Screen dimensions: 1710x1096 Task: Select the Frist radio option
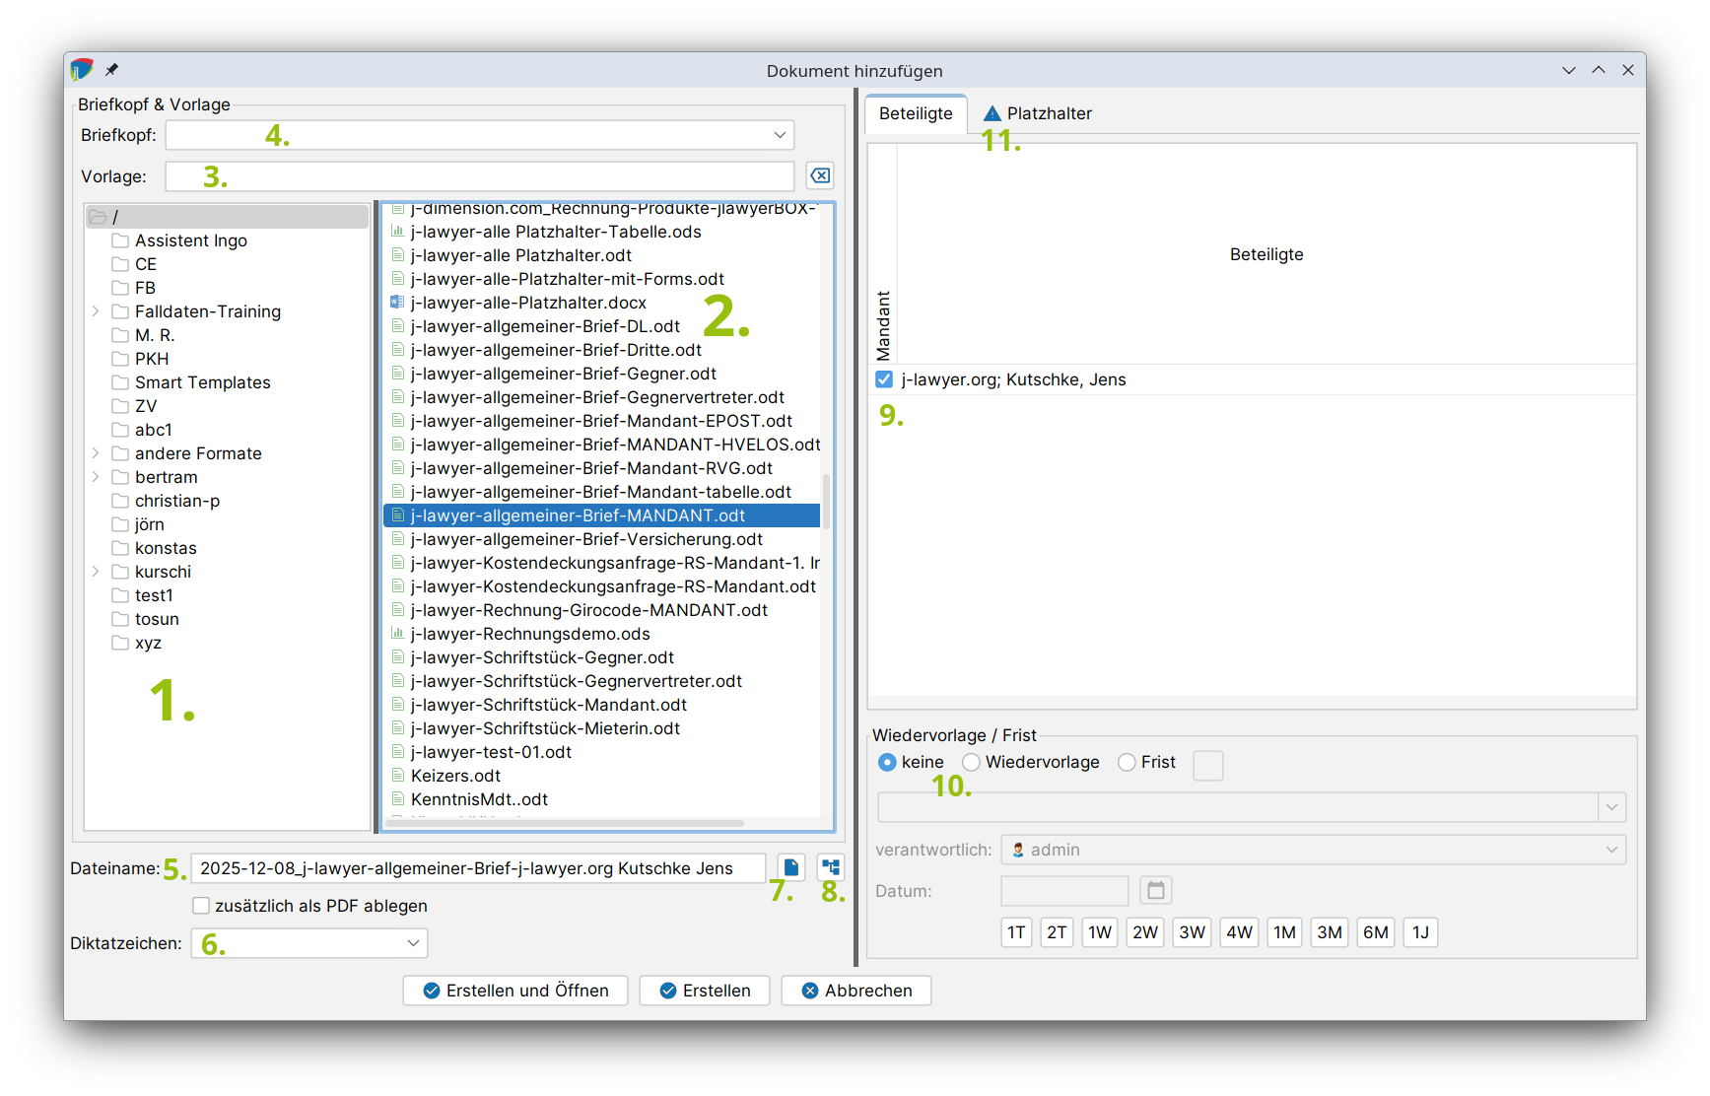click(1127, 762)
